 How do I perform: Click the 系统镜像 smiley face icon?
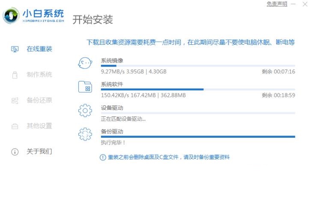click(85, 63)
